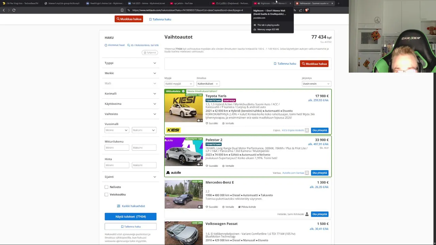Viewport: 436px width, 245px height.
Task: Switch to Fall 2025 Anime MyAnimeList tab
Action: point(147,3)
